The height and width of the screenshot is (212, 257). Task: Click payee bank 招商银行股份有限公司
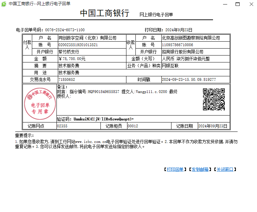pos(183,52)
